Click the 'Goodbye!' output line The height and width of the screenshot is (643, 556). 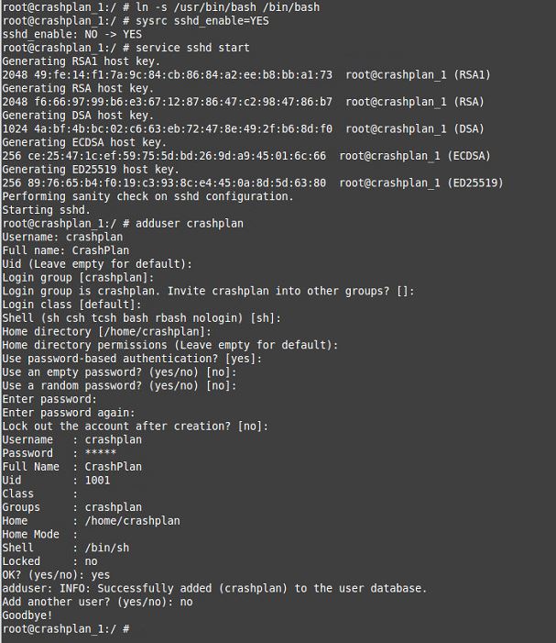(x=27, y=615)
